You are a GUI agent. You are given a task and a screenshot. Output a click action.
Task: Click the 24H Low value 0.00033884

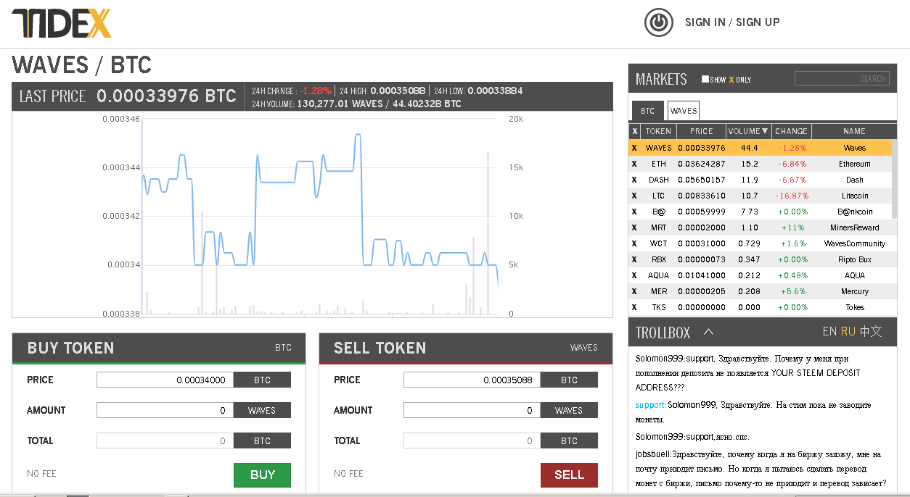(x=495, y=91)
